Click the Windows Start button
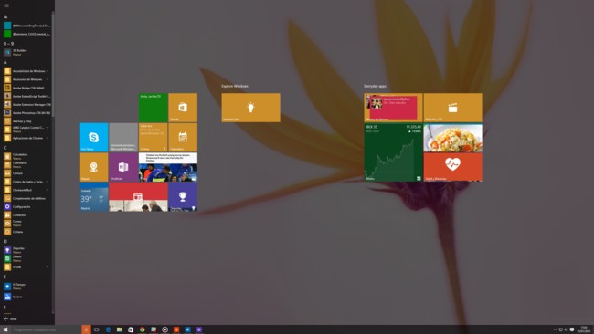Image resolution: width=594 pixels, height=334 pixels. point(5,329)
